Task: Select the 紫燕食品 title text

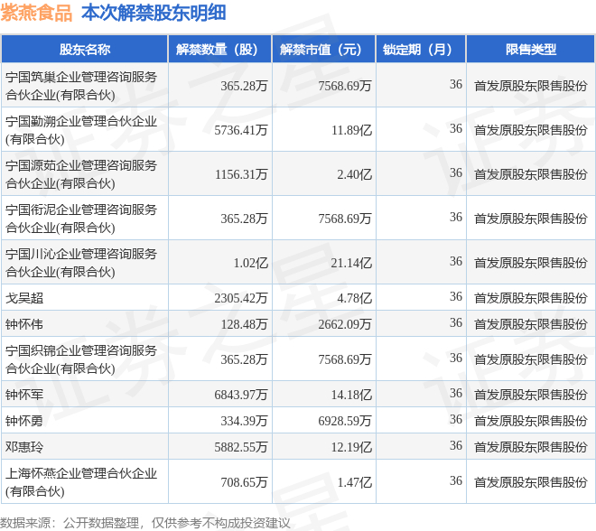Action: 36,13
